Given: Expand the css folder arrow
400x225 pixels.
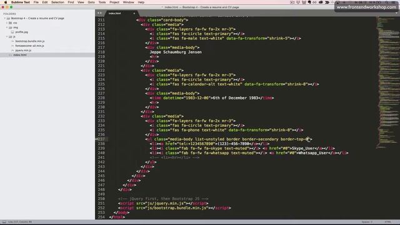Looking at the screenshot, I should pyautogui.click(x=7, y=23).
